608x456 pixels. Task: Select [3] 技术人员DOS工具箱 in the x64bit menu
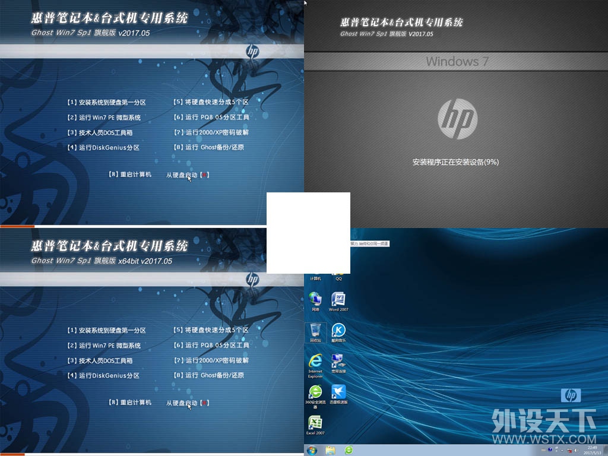pos(100,360)
